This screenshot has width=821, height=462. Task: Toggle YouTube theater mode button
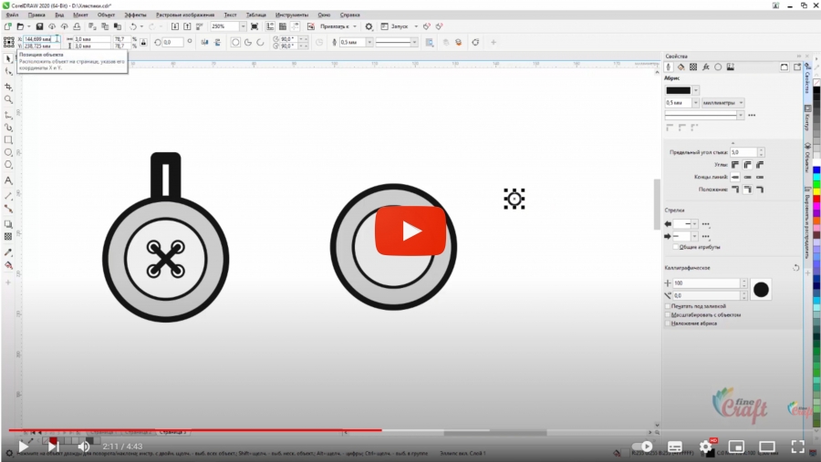click(767, 447)
